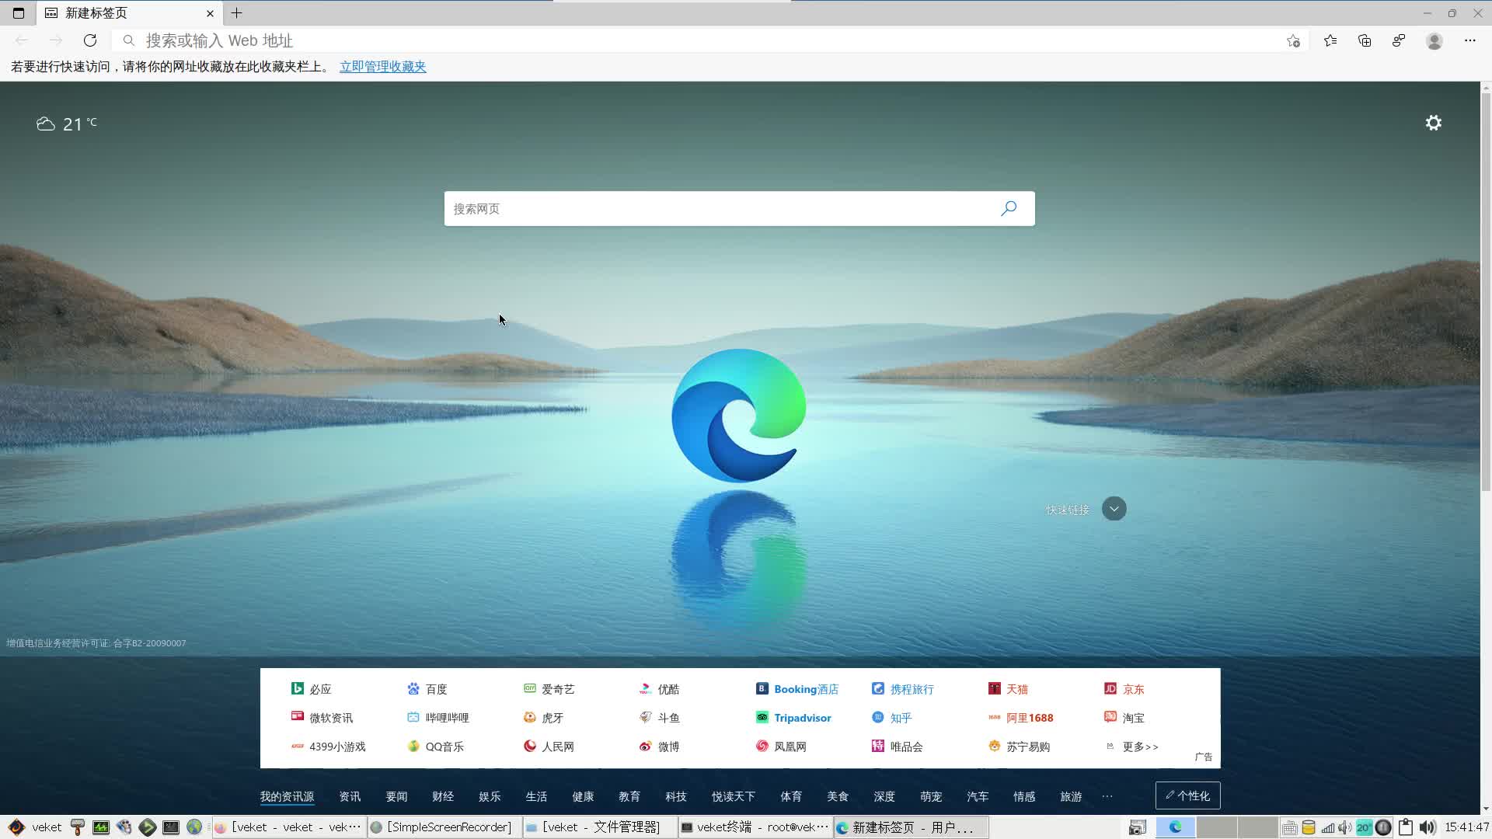Viewport: 1492px width, 839px height.
Task: Open the tab actions menu icon
Action: coord(19,13)
